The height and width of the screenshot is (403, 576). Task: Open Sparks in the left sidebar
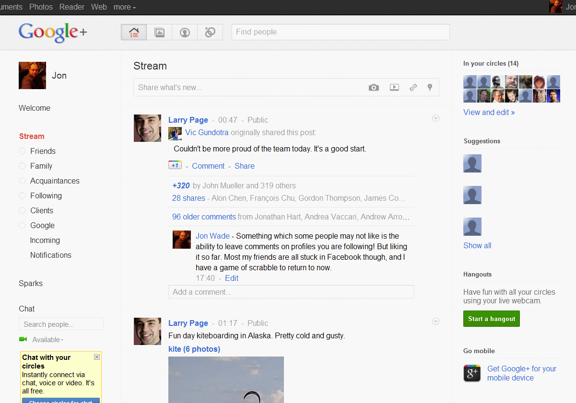(x=31, y=283)
